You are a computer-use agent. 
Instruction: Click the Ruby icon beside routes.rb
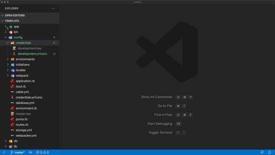(12, 124)
